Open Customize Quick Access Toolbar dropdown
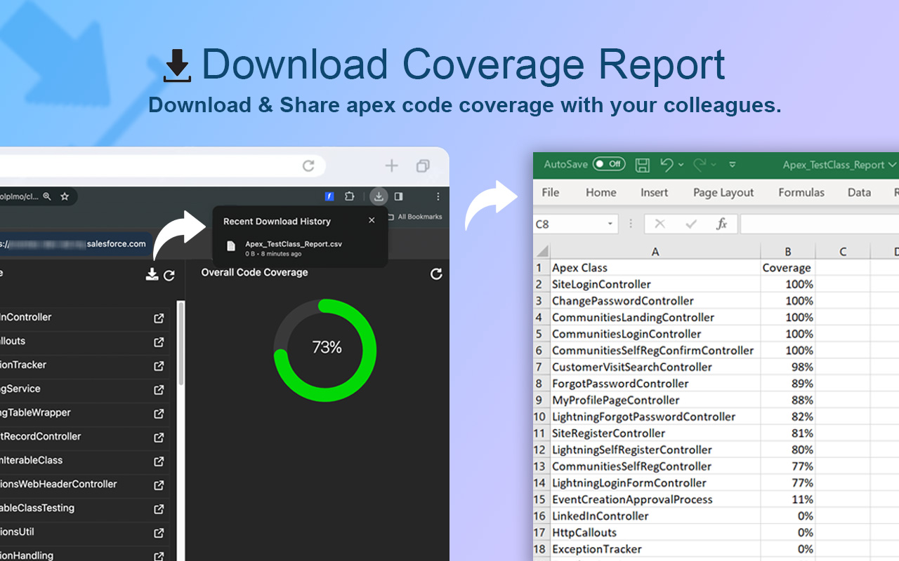The height and width of the screenshot is (561, 899). [733, 165]
